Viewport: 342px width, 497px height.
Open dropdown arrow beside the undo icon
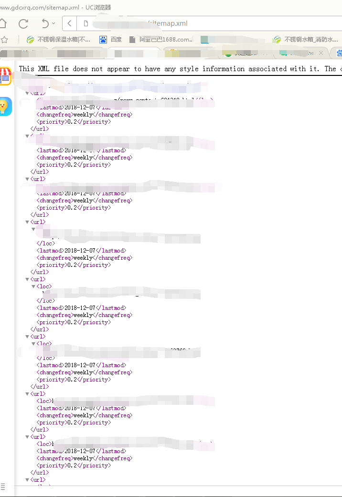point(53,23)
